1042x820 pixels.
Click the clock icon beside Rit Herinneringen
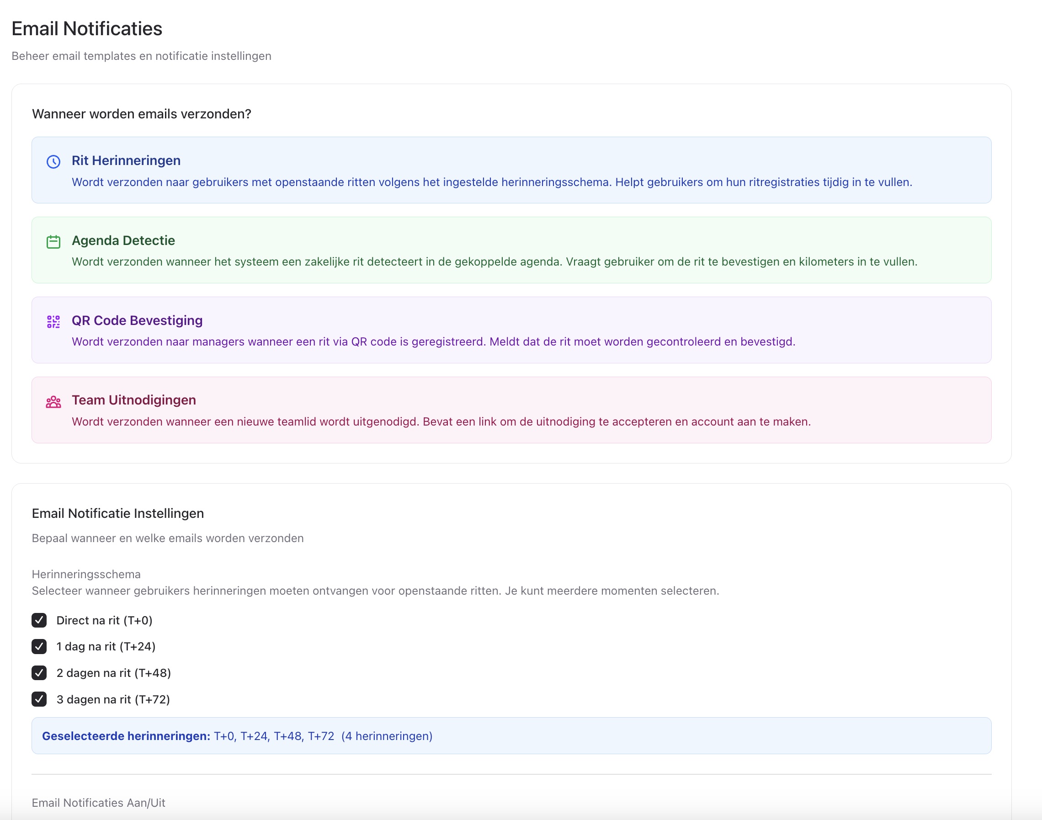(x=53, y=161)
